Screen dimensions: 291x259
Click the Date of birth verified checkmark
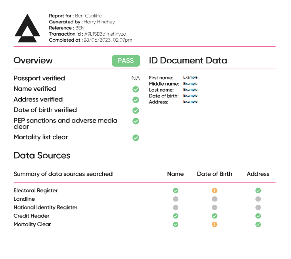tap(136, 111)
